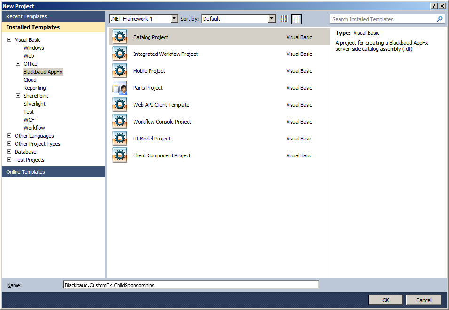The height and width of the screenshot is (310, 449).
Task: Select Integrated Workflow Project template name
Action: [165, 54]
